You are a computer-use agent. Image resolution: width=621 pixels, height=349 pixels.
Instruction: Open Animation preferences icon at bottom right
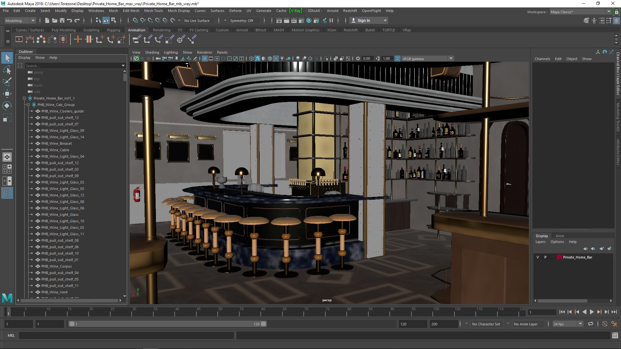pos(614,324)
